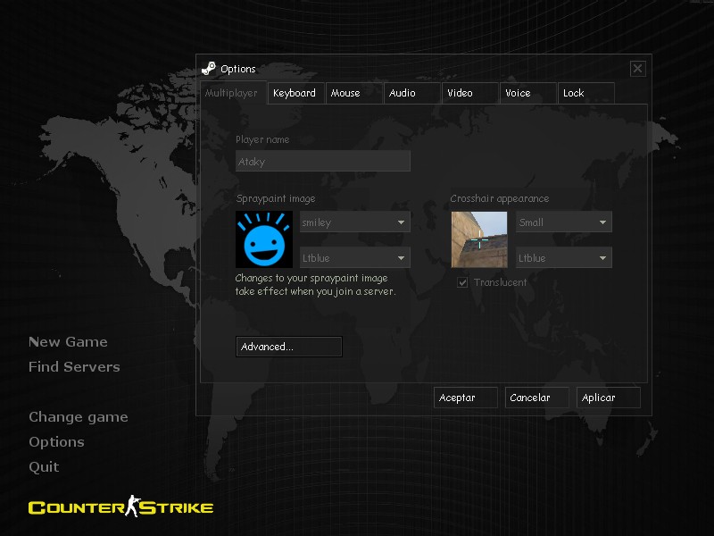
Task: Choose New Game from the menu
Action: (x=68, y=341)
